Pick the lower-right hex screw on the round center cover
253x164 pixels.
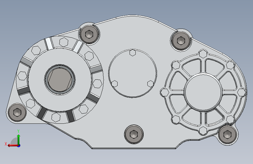tap(151, 84)
